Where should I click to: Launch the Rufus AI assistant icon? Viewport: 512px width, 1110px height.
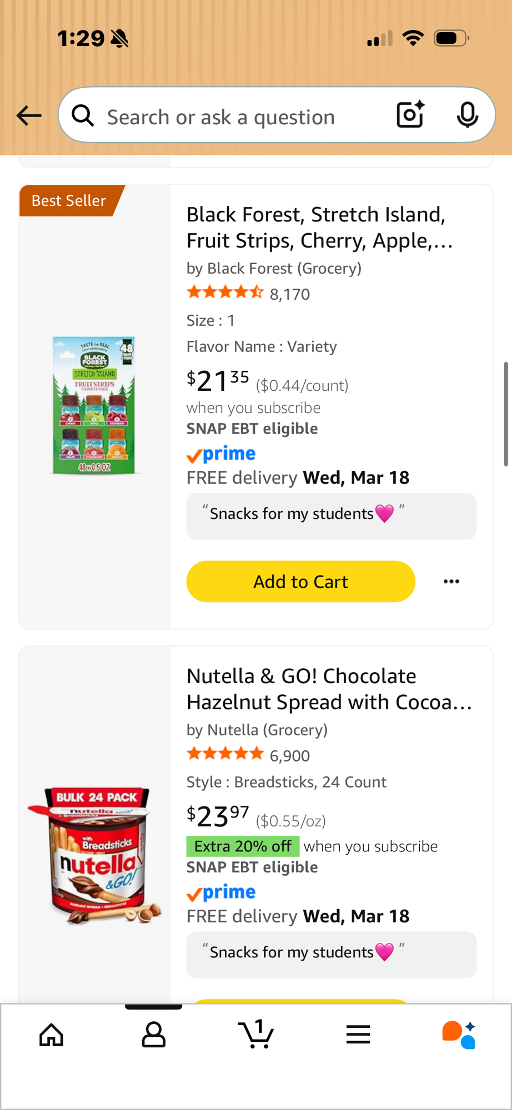click(x=459, y=1035)
